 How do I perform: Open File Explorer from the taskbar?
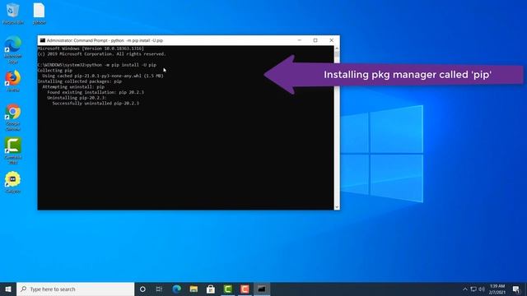click(194, 289)
